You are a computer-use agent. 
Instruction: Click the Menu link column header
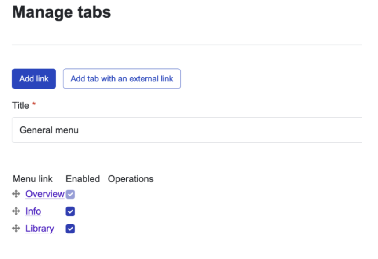pos(33,179)
